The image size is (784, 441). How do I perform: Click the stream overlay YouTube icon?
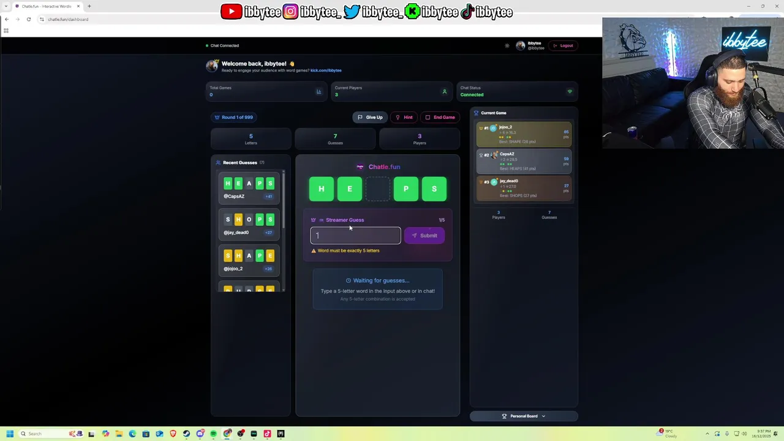pos(231,12)
